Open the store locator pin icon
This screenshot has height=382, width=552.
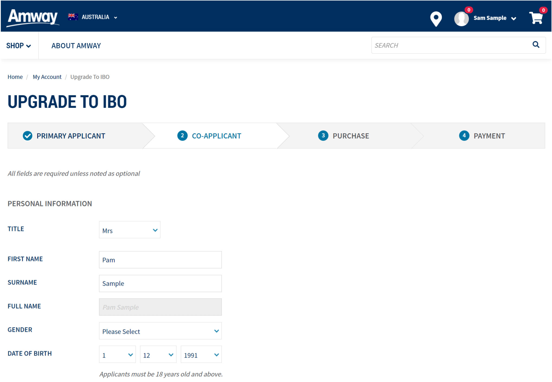click(x=436, y=19)
